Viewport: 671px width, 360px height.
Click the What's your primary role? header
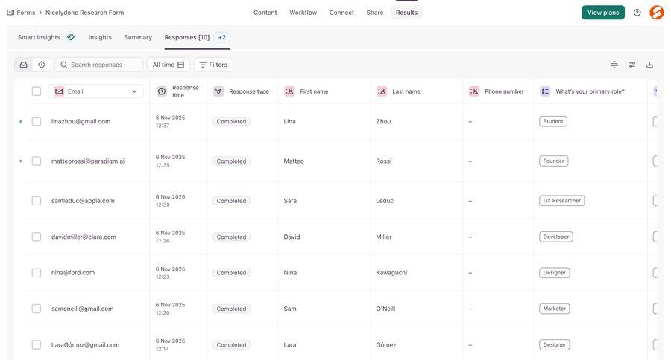pyautogui.click(x=590, y=91)
